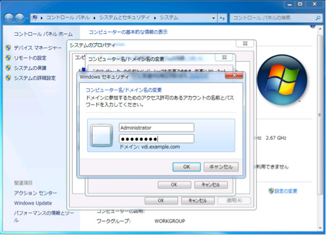Click the shield icon beside リモートの設定
Screen dimensions: 326x235
[8, 58]
